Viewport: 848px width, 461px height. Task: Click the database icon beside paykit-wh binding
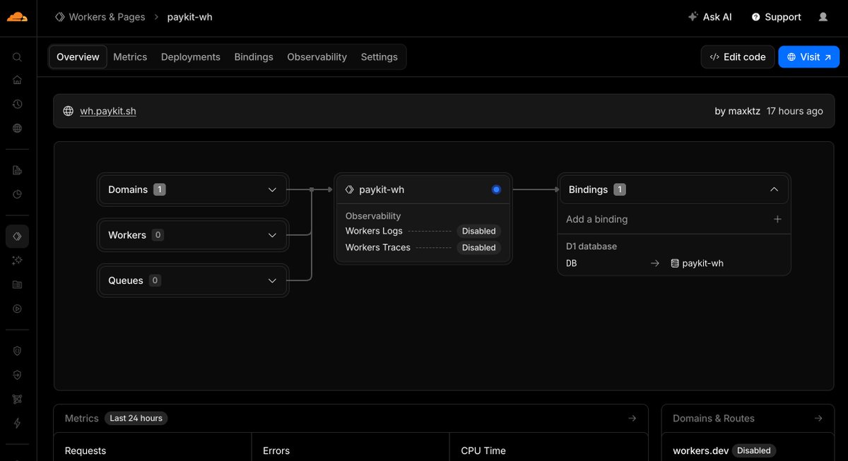675,263
